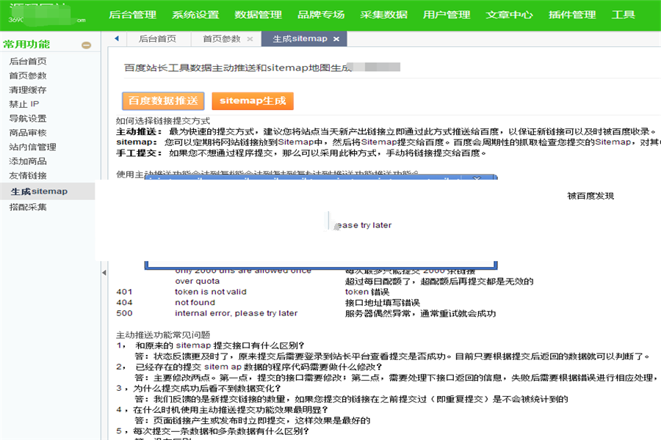
Task: Click FAQ question 为什么提交成功后看不到数据变化
Action: [x=207, y=388]
